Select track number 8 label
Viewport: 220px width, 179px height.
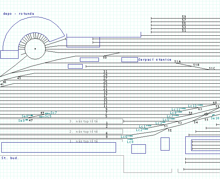click(x=107, y=137)
